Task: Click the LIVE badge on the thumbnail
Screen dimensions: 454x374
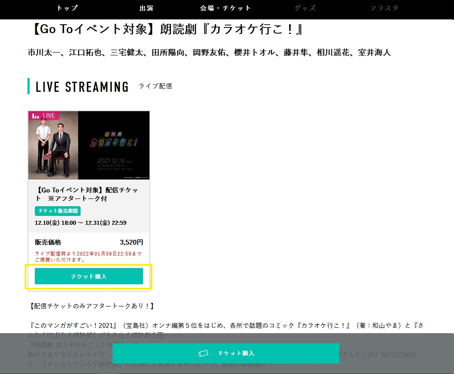Action: tap(44, 116)
